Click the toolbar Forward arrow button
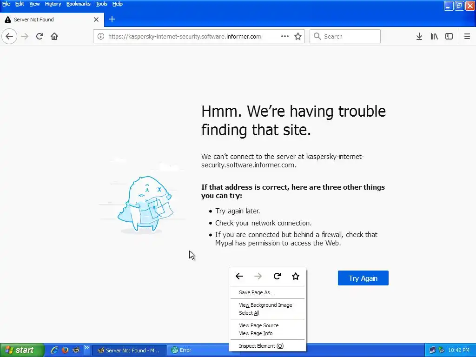This screenshot has height=357, width=476. click(25, 36)
